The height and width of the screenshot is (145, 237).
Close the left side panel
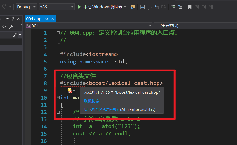(x=18, y=19)
